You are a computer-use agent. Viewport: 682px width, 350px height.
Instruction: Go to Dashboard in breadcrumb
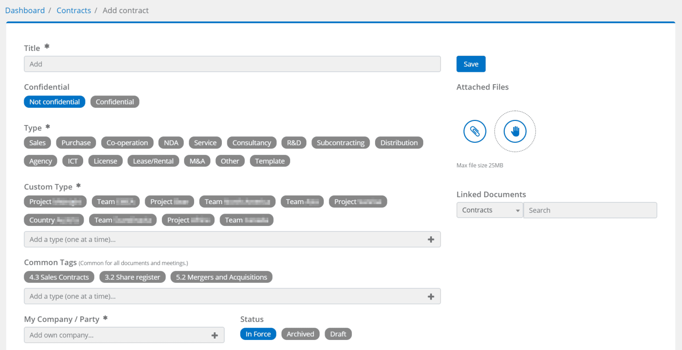pos(25,10)
